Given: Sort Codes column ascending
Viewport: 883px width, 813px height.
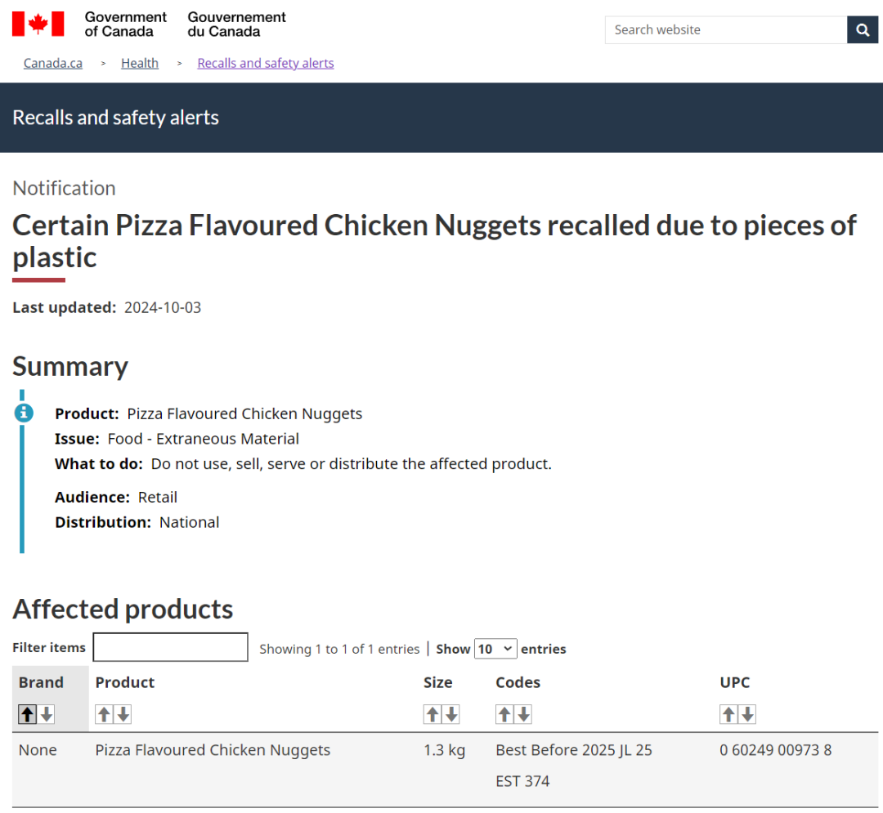Looking at the screenshot, I should [x=504, y=714].
